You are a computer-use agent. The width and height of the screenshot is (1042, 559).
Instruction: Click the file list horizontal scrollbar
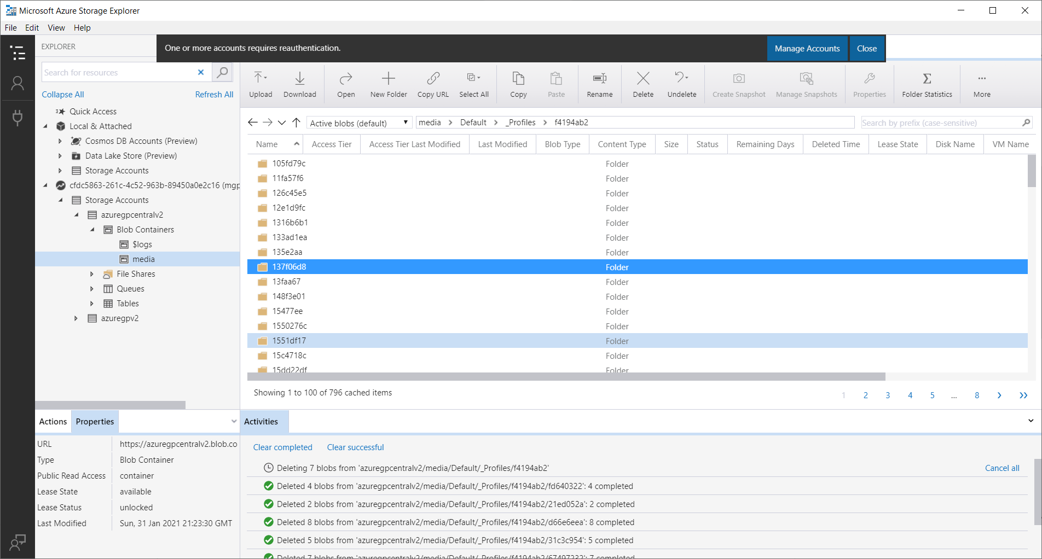[566, 376]
